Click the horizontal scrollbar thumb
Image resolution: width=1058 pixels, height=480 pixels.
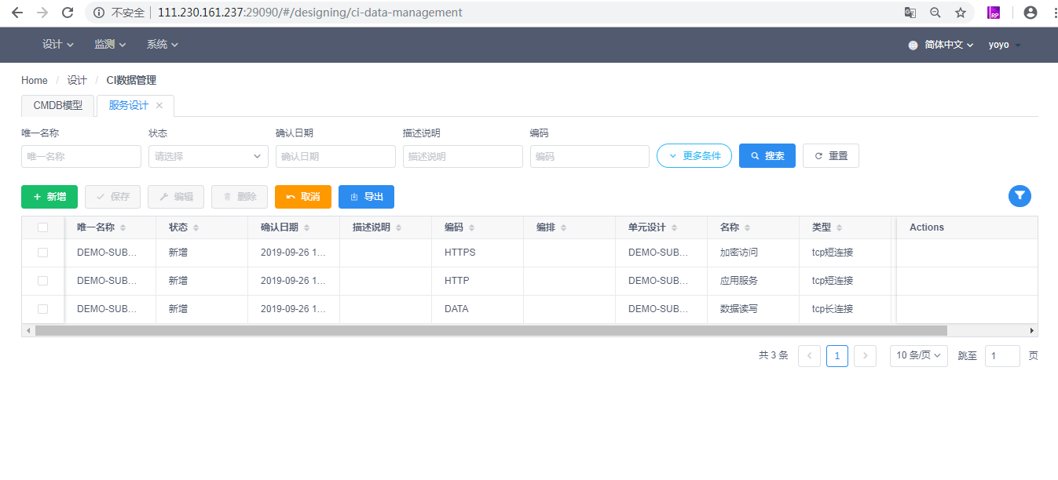pyautogui.click(x=491, y=330)
